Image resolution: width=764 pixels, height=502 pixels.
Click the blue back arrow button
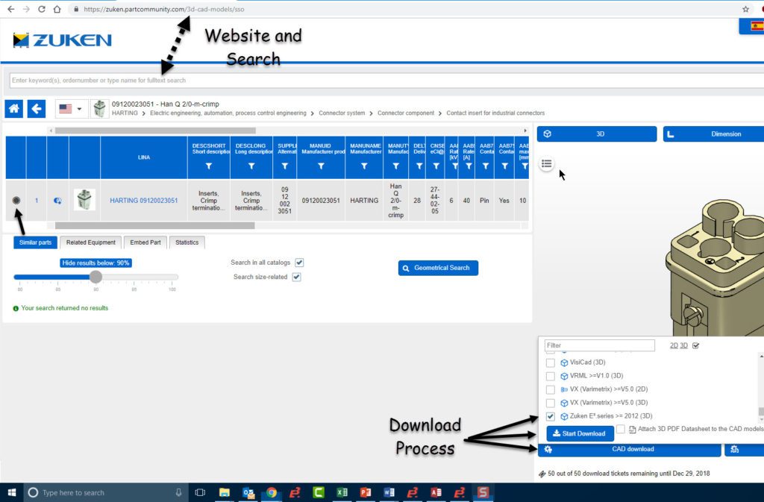point(37,109)
